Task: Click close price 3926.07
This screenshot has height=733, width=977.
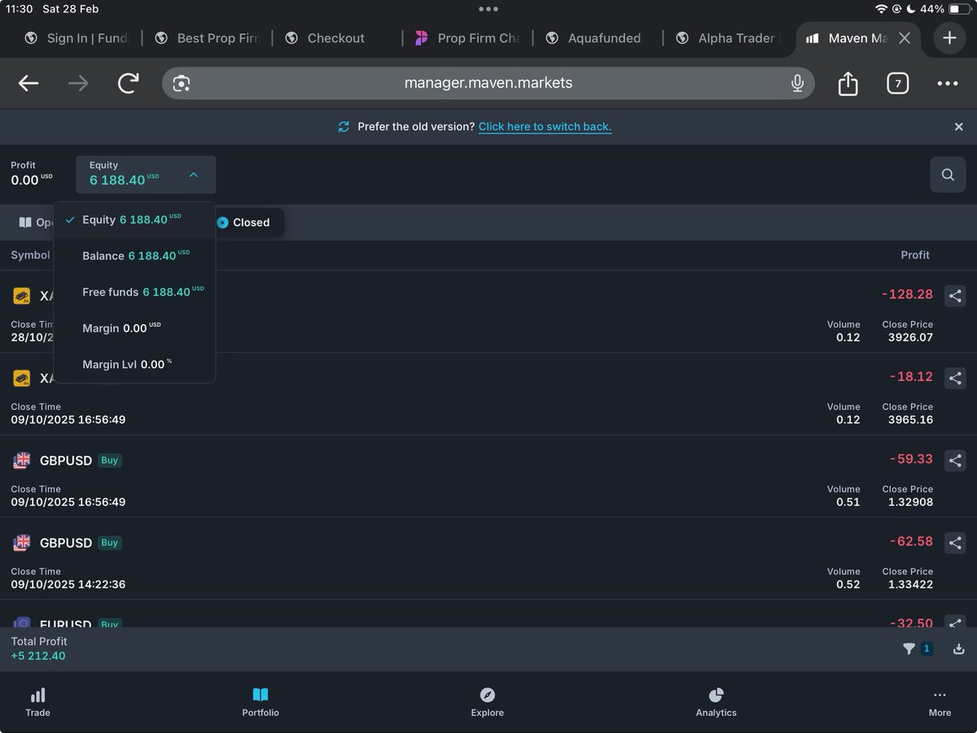Action: click(x=910, y=337)
